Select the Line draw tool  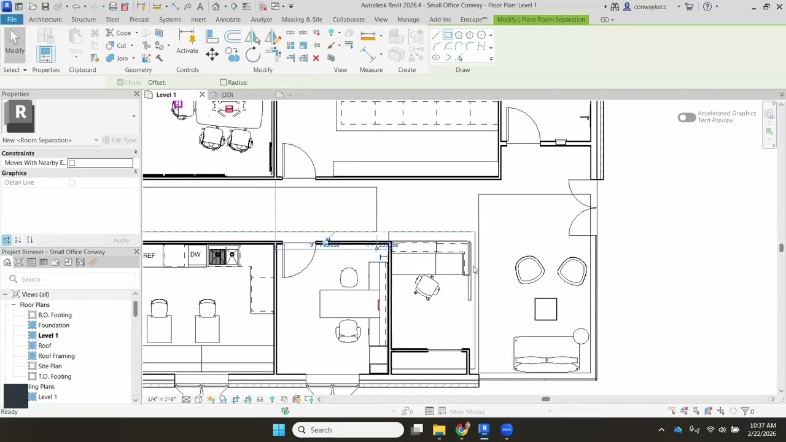(x=436, y=35)
